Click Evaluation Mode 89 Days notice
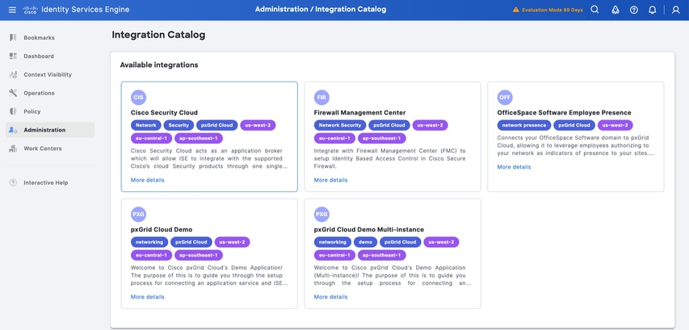Viewport: 689px width, 330px height. point(552,10)
